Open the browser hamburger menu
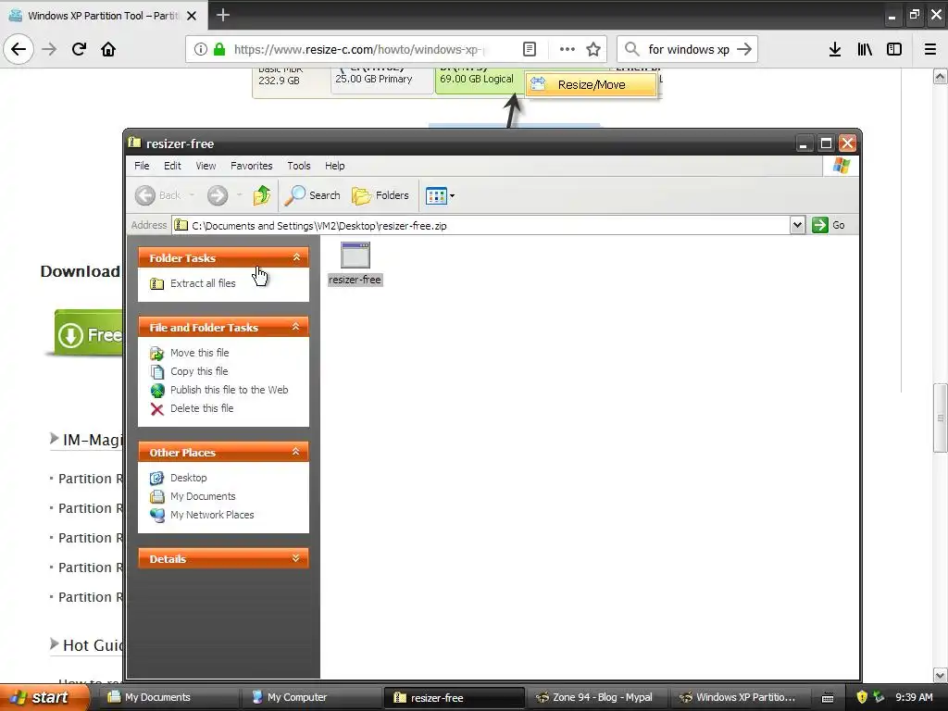The image size is (948, 711). pos(929,49)
